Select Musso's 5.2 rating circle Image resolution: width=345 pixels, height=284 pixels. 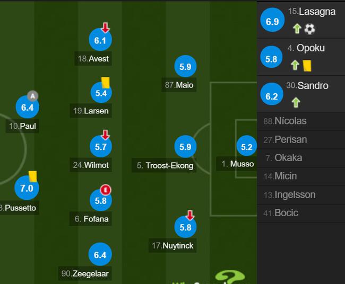point(247,146)
